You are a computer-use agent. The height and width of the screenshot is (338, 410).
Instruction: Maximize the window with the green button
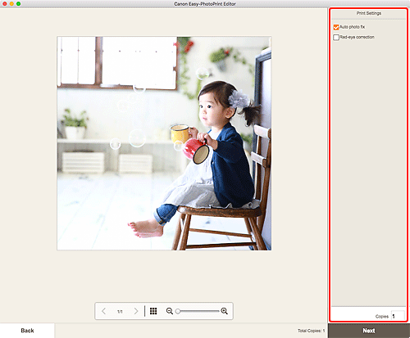pyautogui.click(x=18, y=4)
